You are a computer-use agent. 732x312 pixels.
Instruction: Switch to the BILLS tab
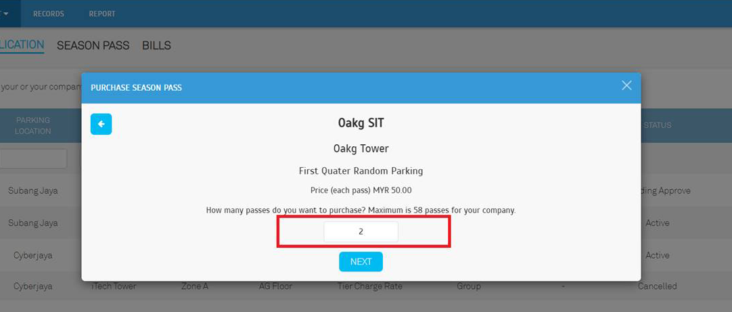point(157,46)
